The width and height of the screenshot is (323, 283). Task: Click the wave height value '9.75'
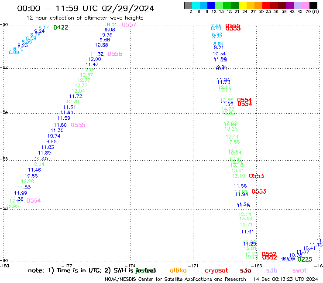[107, 35]
